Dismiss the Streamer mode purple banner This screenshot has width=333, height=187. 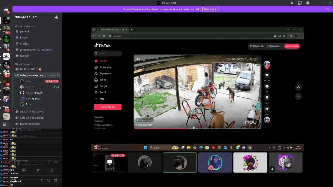point(328,9)
